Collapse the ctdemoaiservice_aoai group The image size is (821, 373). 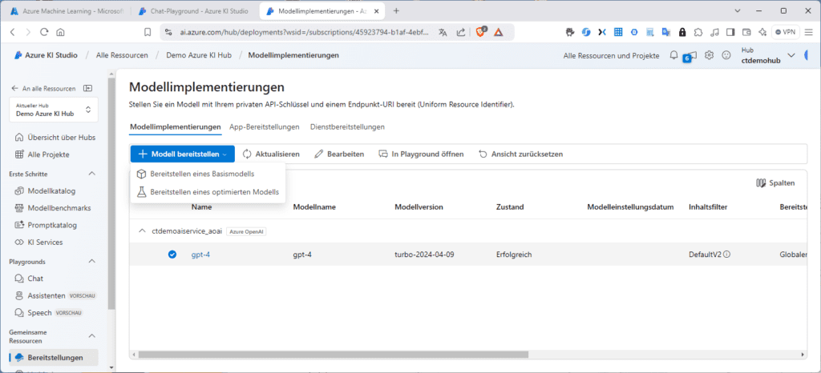pyautogui.click(x=141, y=231)
